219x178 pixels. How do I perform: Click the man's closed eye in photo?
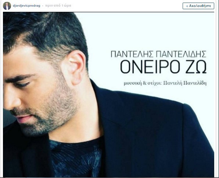click(23, 84)
